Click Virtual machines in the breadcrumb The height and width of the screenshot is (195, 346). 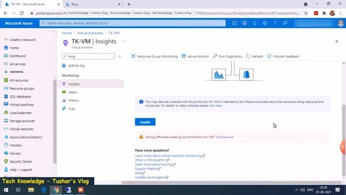pyautogui.click(x=90, y=33)
